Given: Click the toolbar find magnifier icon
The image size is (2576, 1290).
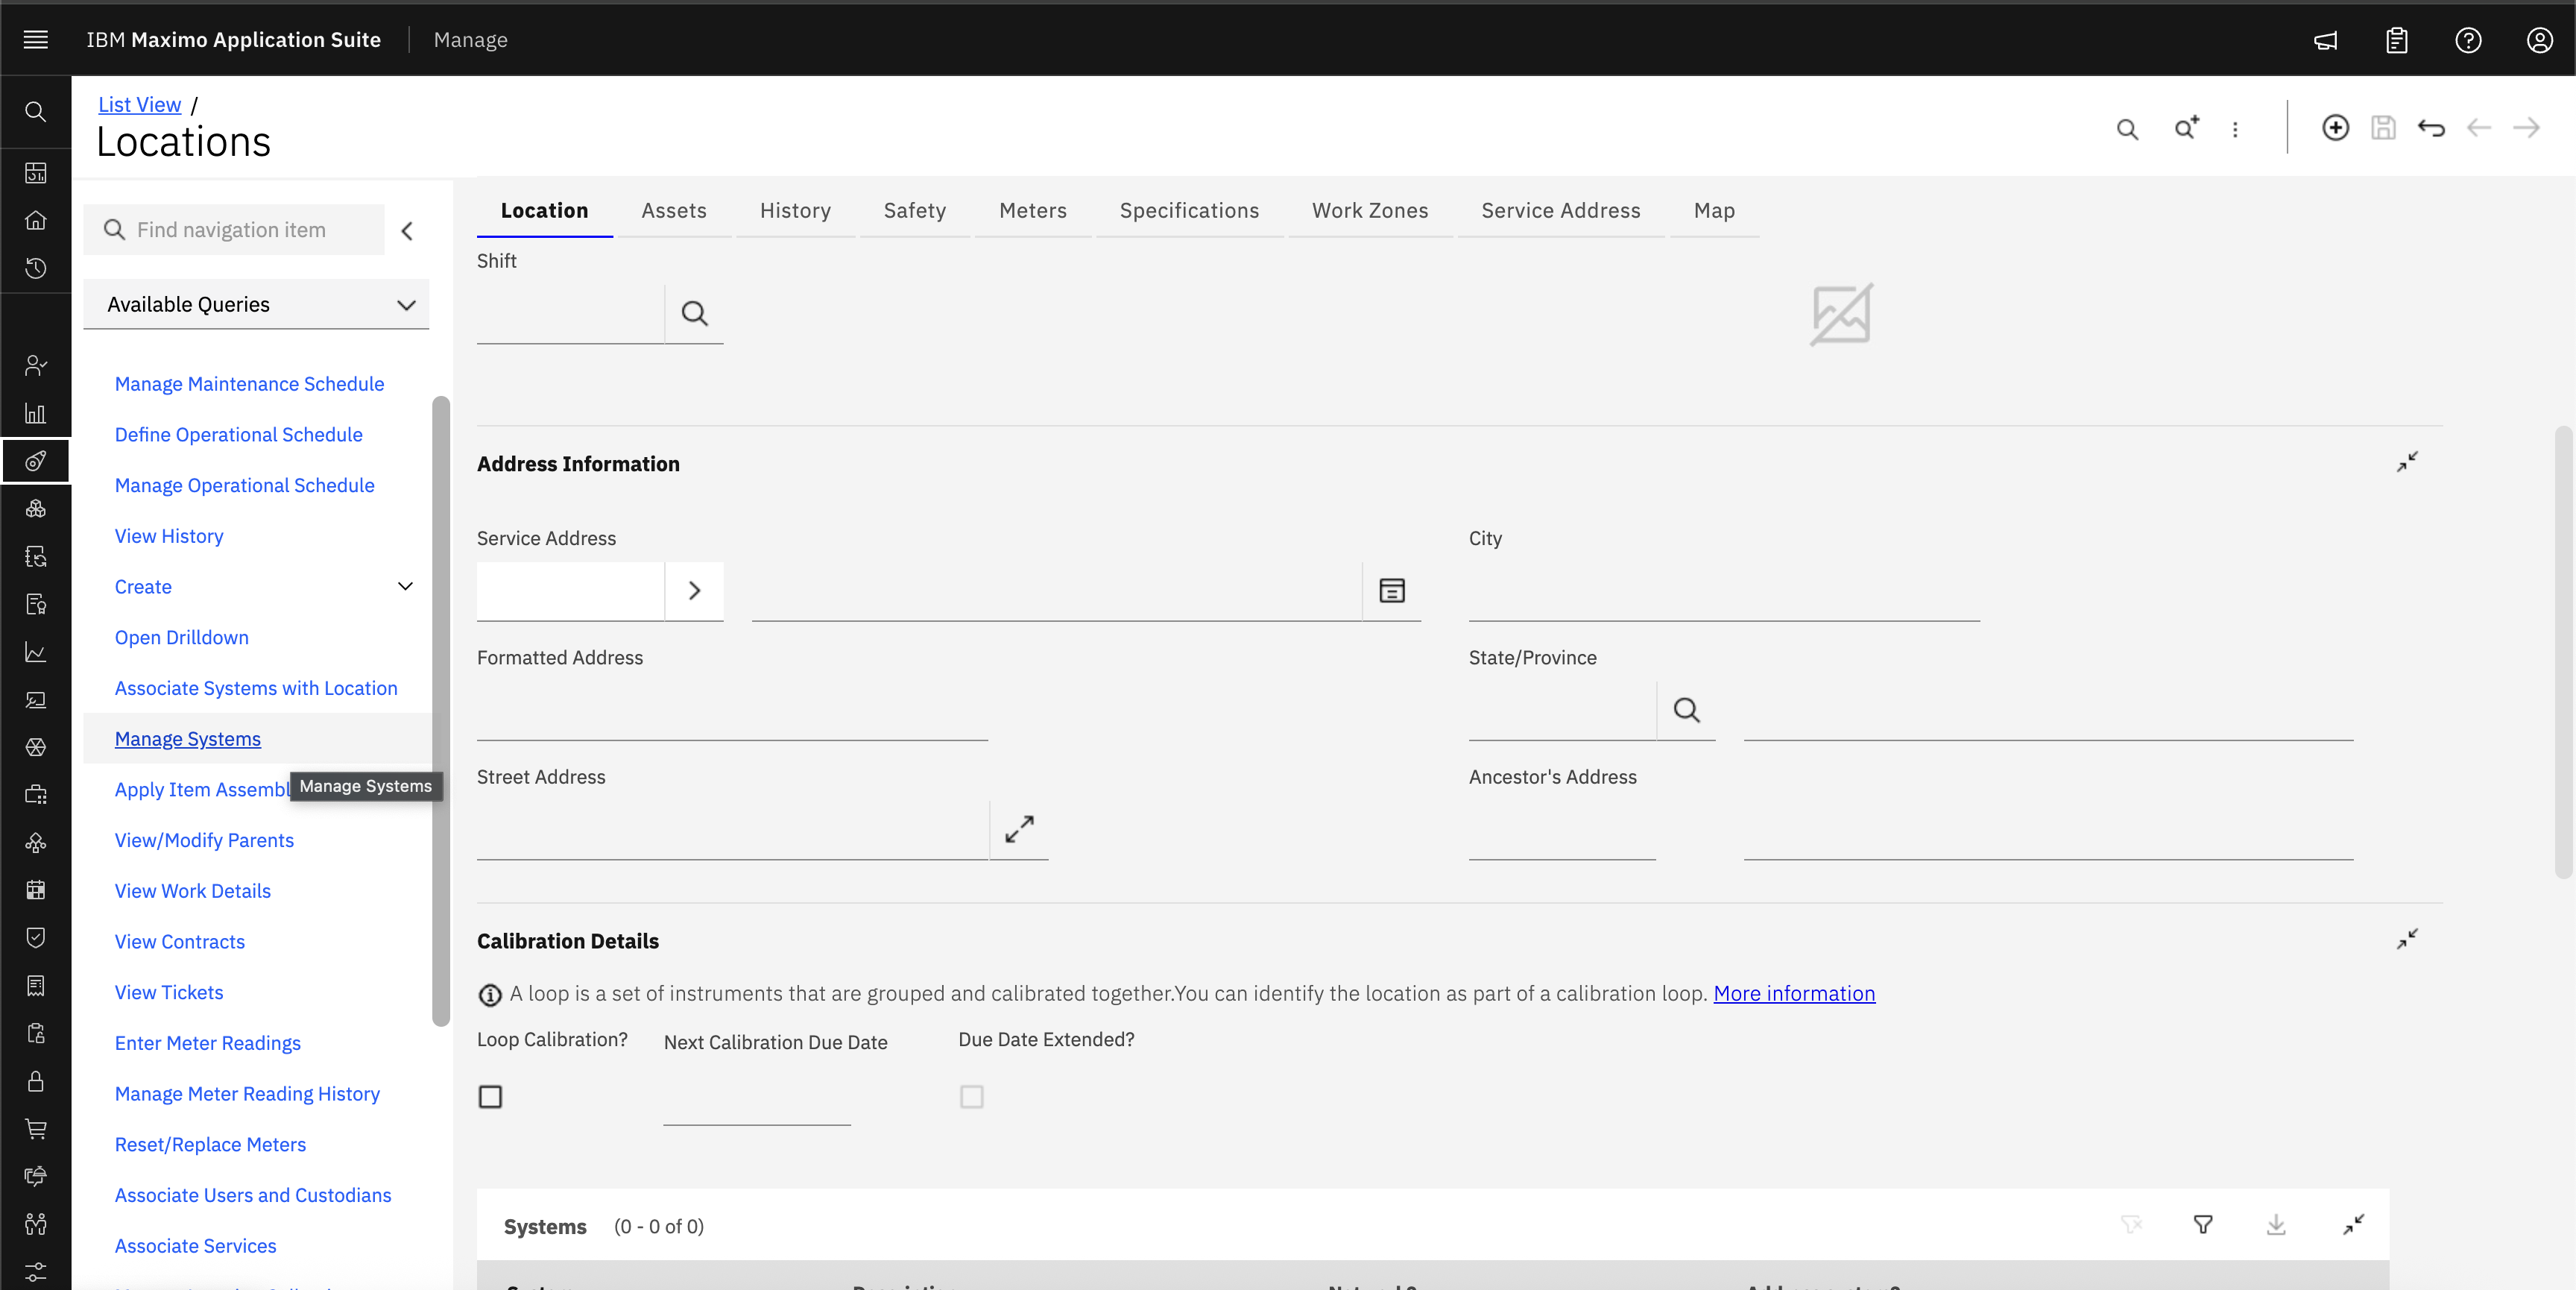Looking at the screenshot, I should point(2127,129).
